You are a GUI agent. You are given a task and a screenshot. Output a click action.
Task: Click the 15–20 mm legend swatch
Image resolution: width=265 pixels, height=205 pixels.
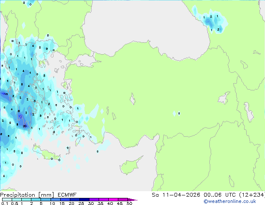[65, 200]
